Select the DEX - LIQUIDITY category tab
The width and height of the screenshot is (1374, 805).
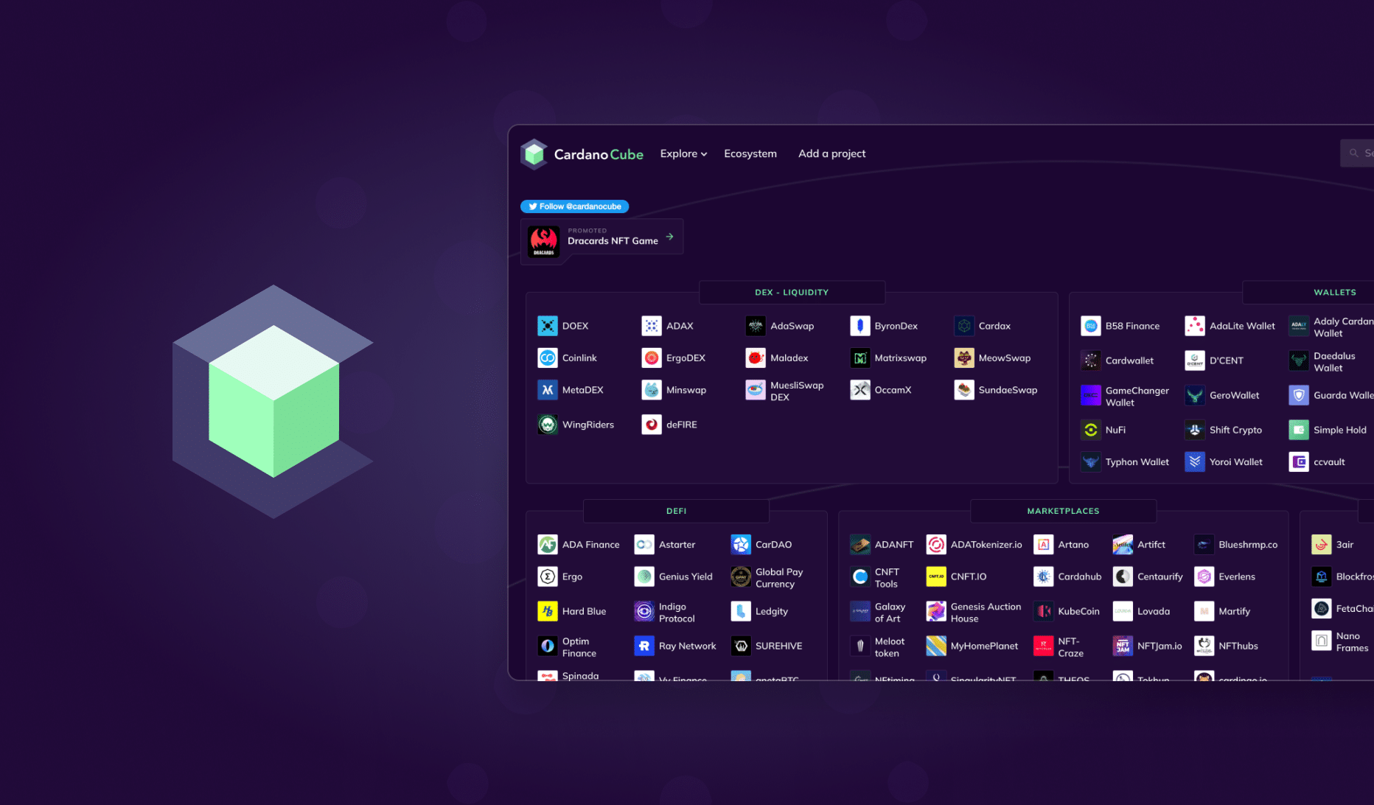tap(792, 293)
